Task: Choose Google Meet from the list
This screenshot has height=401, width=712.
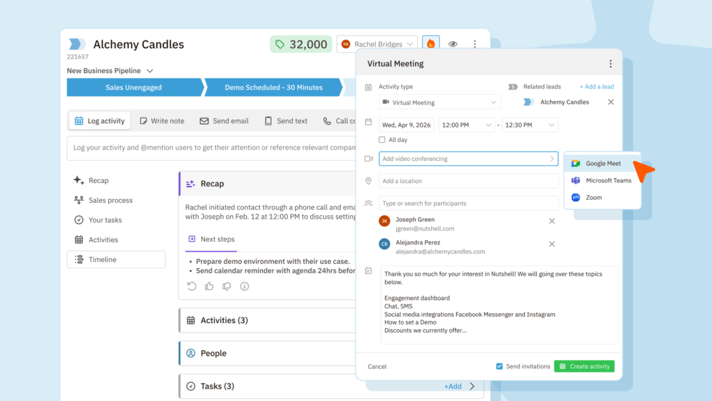Action: tap(602, 164)
